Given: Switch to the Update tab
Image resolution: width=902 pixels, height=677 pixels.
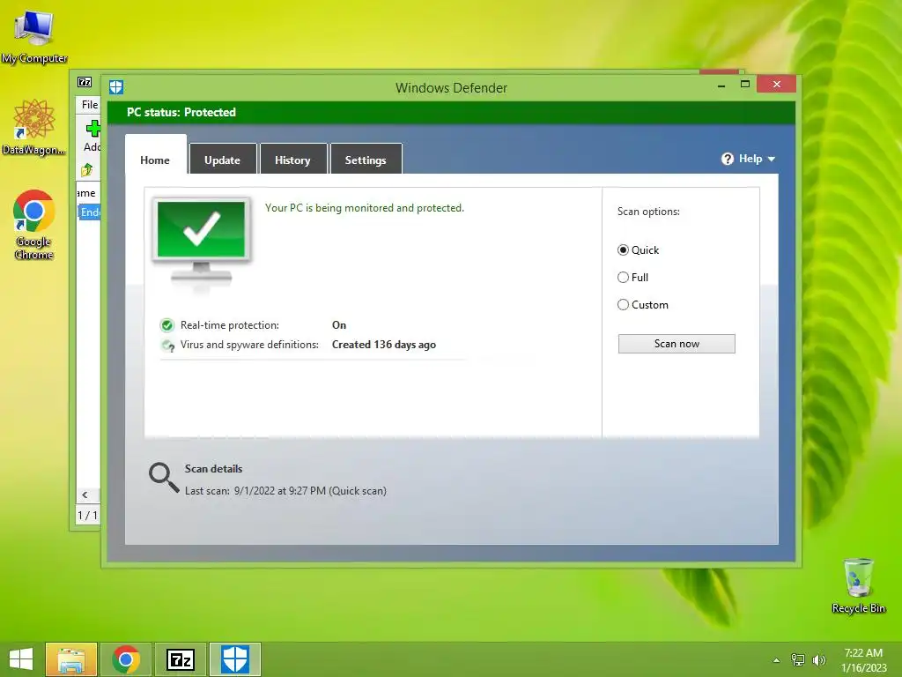Looking at the screenshot, I should 223,160.
